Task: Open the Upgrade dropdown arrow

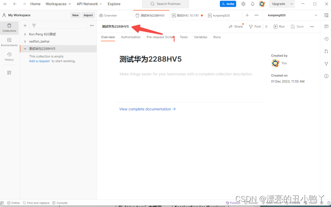Action: 292,4
